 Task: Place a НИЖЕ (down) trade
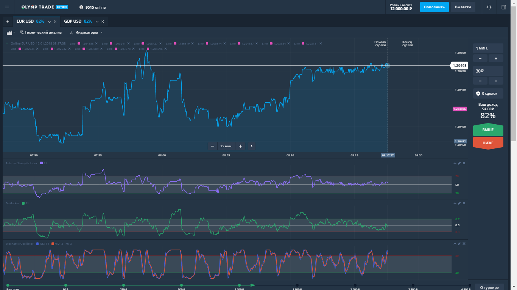click(488, 143)
